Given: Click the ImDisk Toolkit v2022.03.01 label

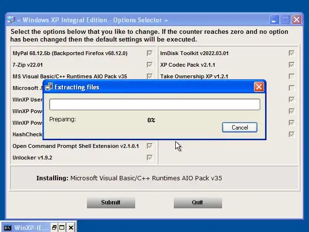Looking at the screenshot, I should [x=194, y=53].
